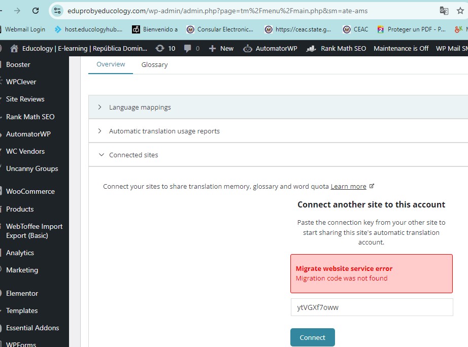468x347 pixels.
Task: Collapse the Connected sites section
Action: pyautogui.click(x=278, y=155)
